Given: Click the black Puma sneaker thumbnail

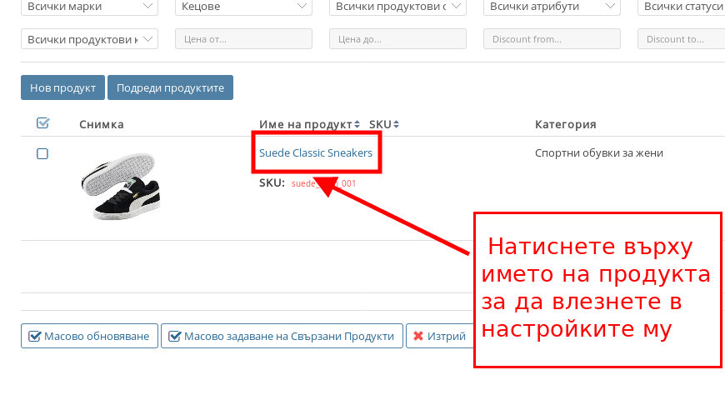Looking at the screenshot, I should [118, 187].
